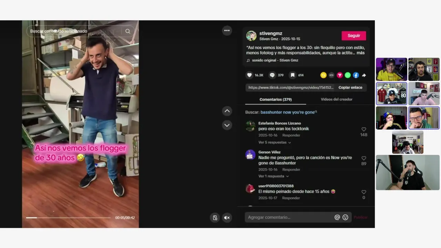441x248 pixels.
Task: Go to next video with down chevron
Action: 227,125
